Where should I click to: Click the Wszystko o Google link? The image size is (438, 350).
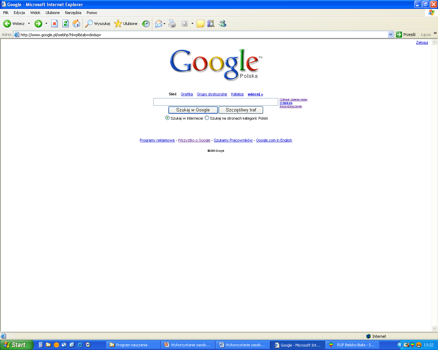tap(194, 140)
